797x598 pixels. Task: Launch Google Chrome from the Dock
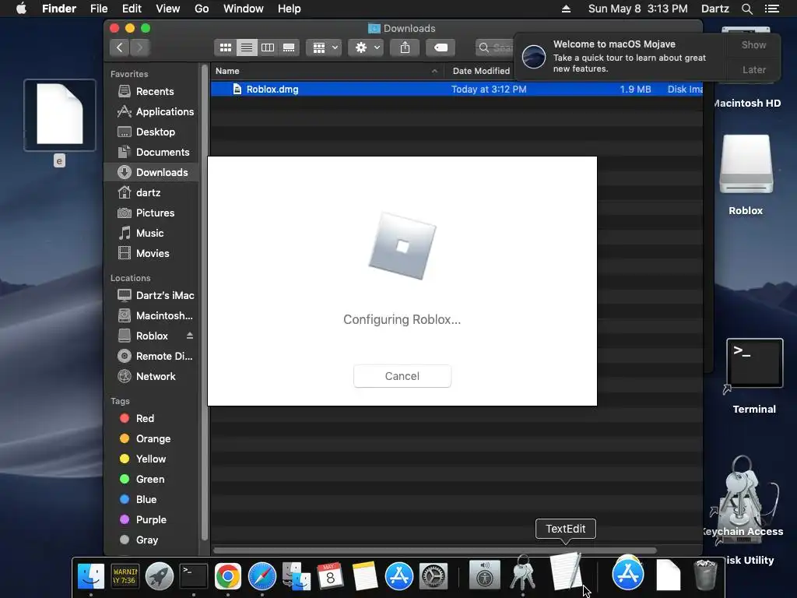(x=228, y=576)
